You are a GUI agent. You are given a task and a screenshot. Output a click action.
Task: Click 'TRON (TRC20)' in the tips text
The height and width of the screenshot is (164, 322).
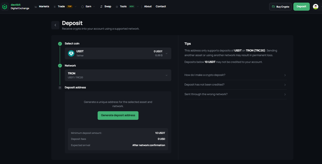(256, 50)
